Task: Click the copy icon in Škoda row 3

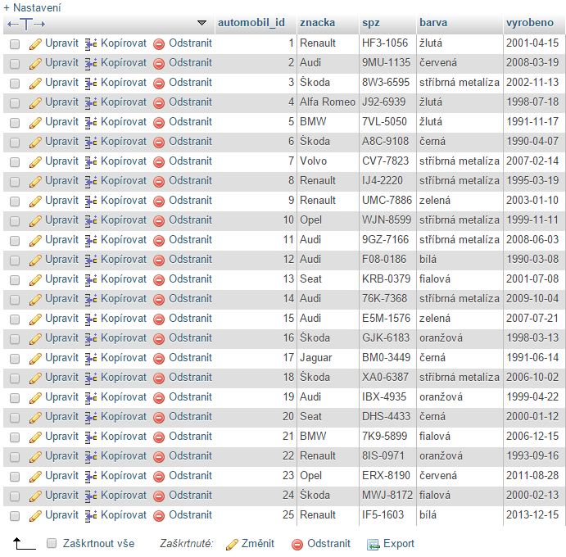Action: point(91,83)
